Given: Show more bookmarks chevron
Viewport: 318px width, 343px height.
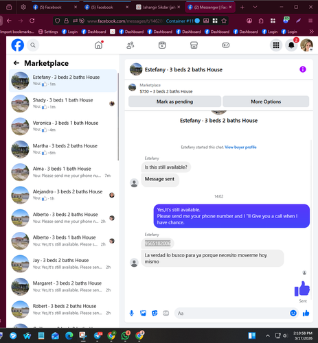Looking at the screenshot, I should point(311,32).
